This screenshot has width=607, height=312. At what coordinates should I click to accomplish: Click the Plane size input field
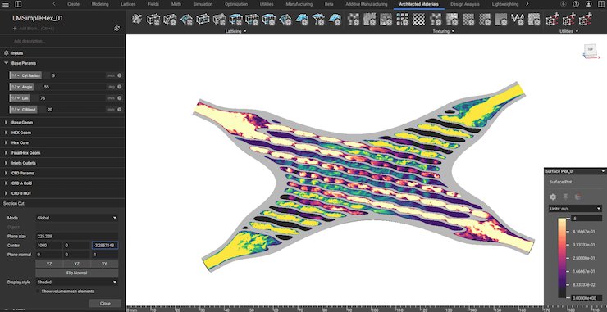pyautogui.click(x=76, y=236)
